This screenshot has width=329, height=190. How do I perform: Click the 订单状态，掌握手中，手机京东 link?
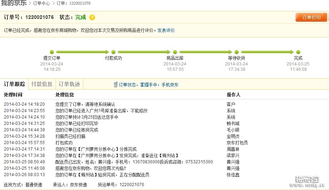click(x=148, y=85)
